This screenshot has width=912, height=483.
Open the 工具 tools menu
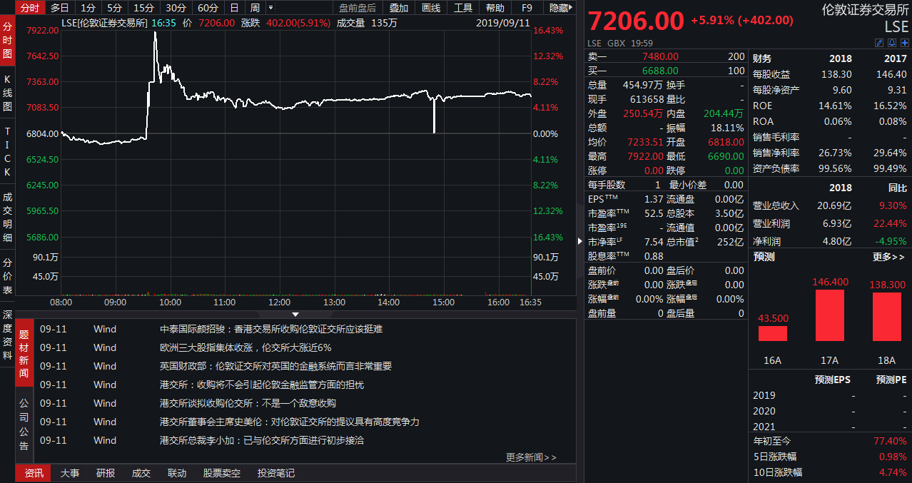(x=463, y=8)
